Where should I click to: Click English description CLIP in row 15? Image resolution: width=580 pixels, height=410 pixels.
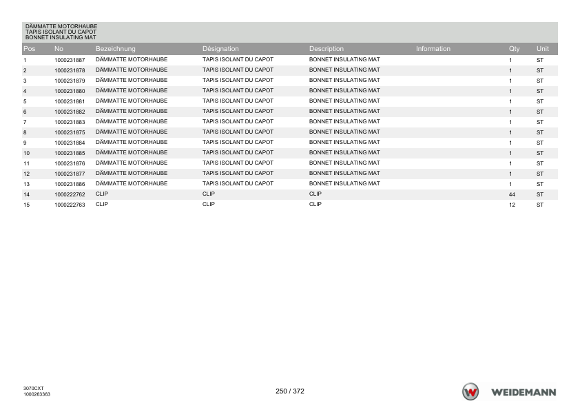(315, 204)
